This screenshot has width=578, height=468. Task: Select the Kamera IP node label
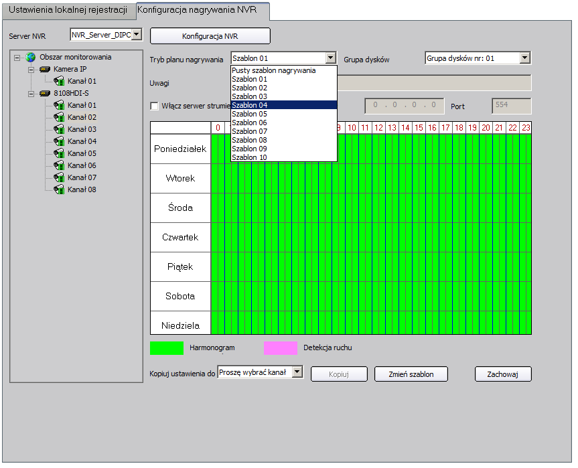[70, 69]
